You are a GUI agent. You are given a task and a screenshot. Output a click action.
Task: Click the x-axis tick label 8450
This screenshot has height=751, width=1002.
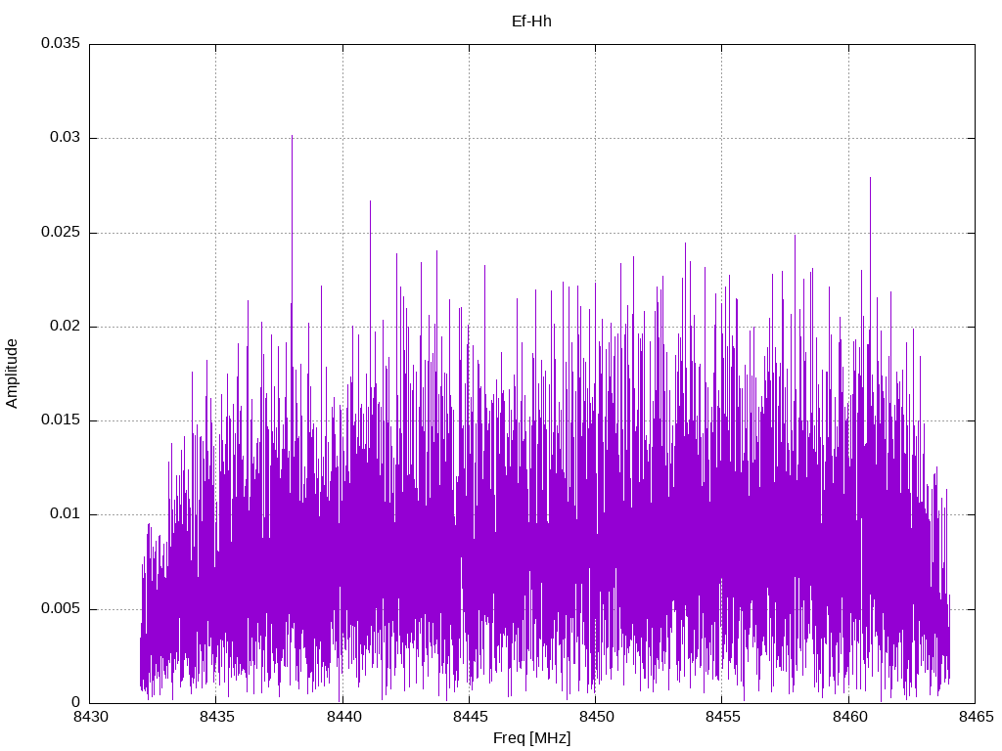596,717
